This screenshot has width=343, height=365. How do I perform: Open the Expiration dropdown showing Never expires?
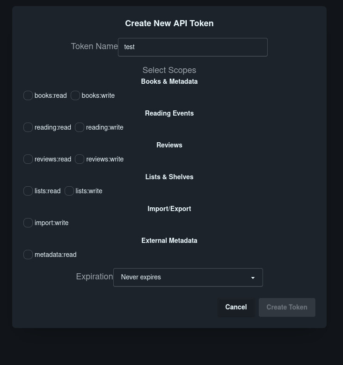click(187, 277)
